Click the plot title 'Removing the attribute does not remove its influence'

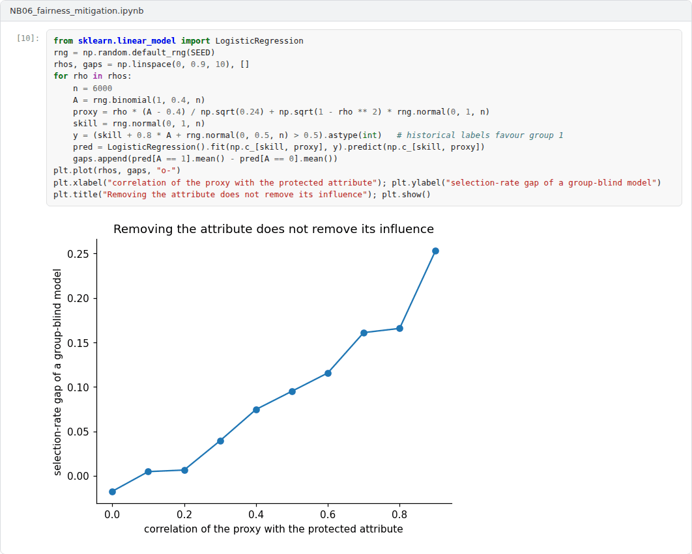274,229
